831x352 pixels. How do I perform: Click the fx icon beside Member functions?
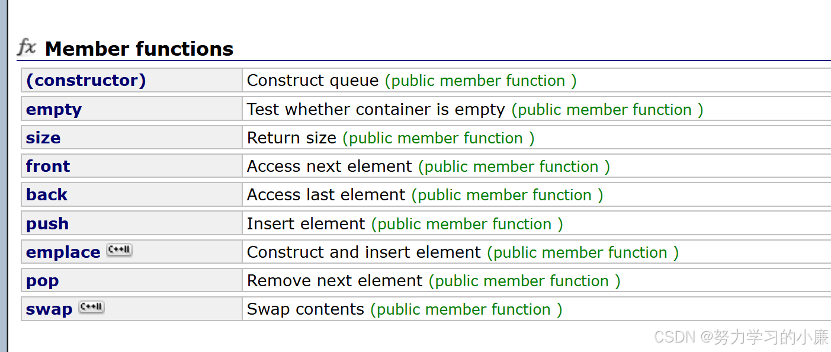tap(27, 47)
